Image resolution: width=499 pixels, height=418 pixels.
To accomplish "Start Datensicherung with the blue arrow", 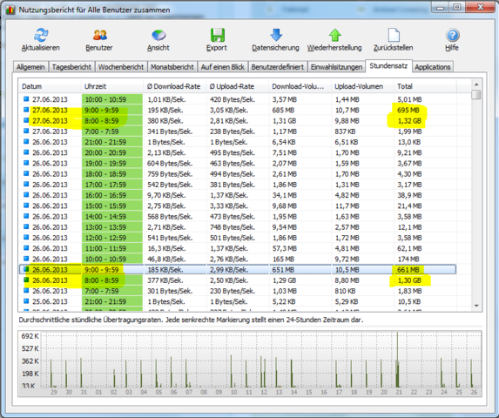I will pos(276,35).
